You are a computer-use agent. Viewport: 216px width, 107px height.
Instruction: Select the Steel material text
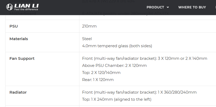(87, 39)
